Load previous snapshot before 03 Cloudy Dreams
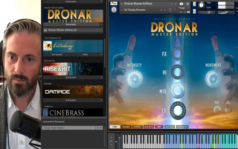This screenshot has height=149, width=238. (161, 10)
